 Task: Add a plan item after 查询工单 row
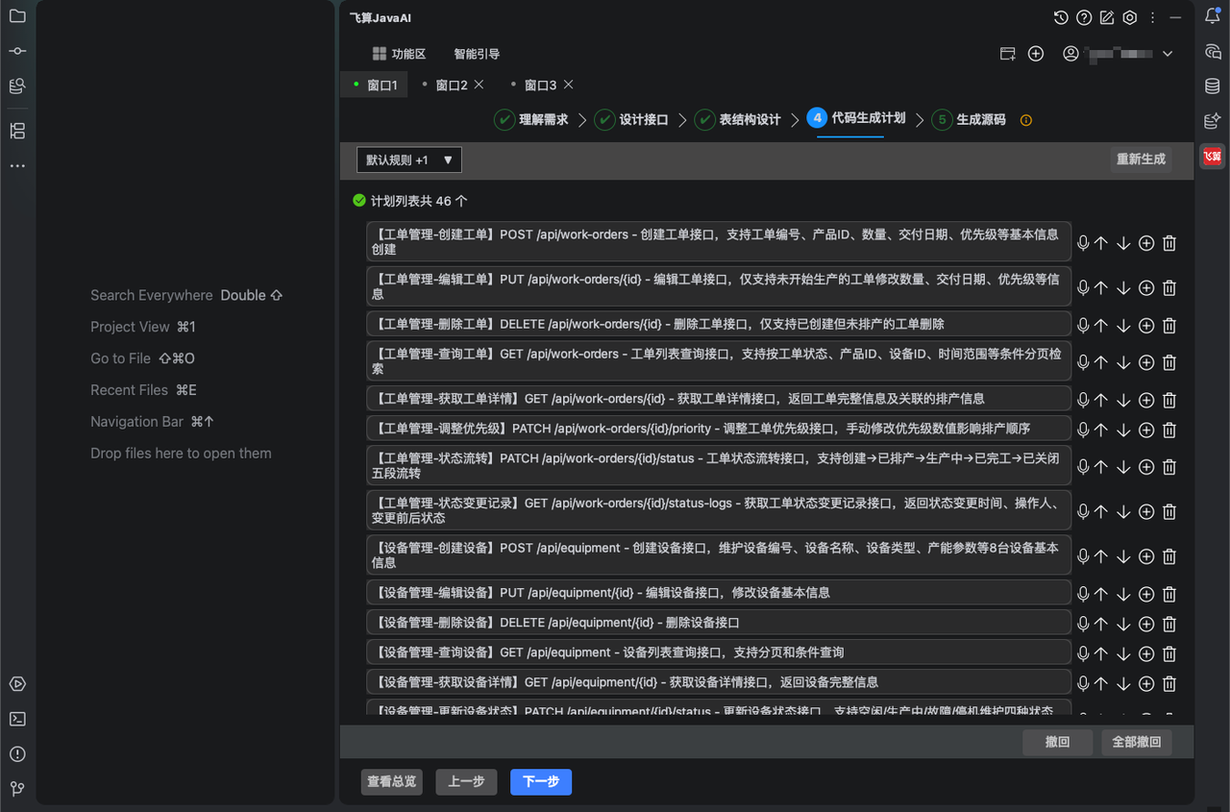click(x=1146, y=362)
